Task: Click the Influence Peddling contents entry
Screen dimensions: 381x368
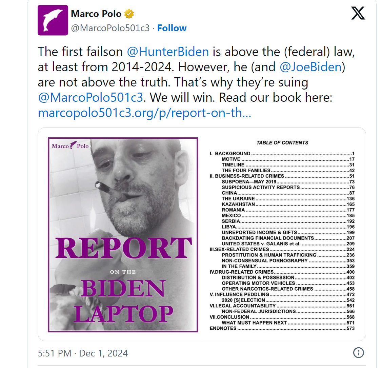Action: click(x=242, y=294)
